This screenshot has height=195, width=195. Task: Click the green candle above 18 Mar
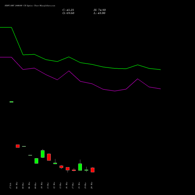click(80, 167)
